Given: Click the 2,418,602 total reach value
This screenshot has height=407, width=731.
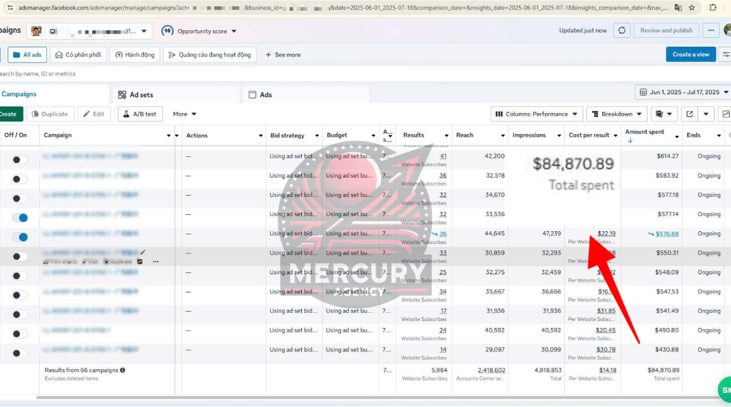Looking at the screenshot, I should tap(491, 370).
